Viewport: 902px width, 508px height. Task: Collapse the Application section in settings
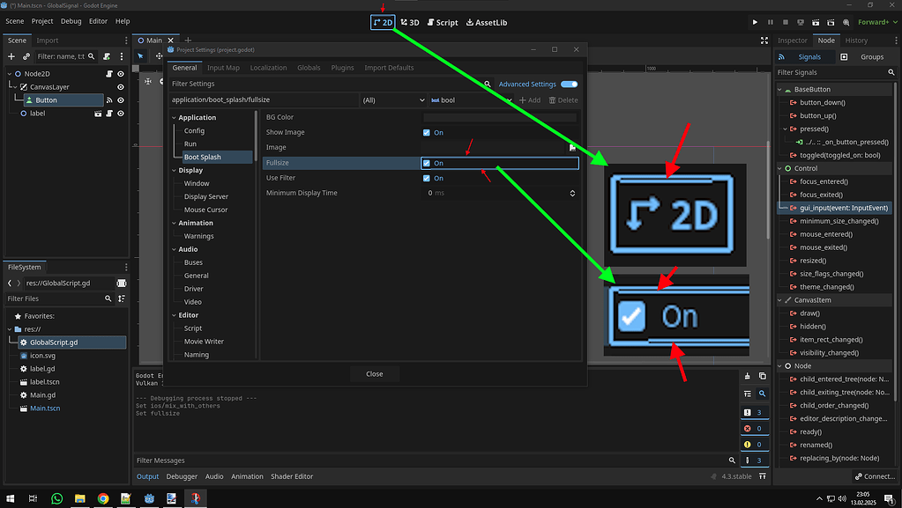(x=173, y=116)
